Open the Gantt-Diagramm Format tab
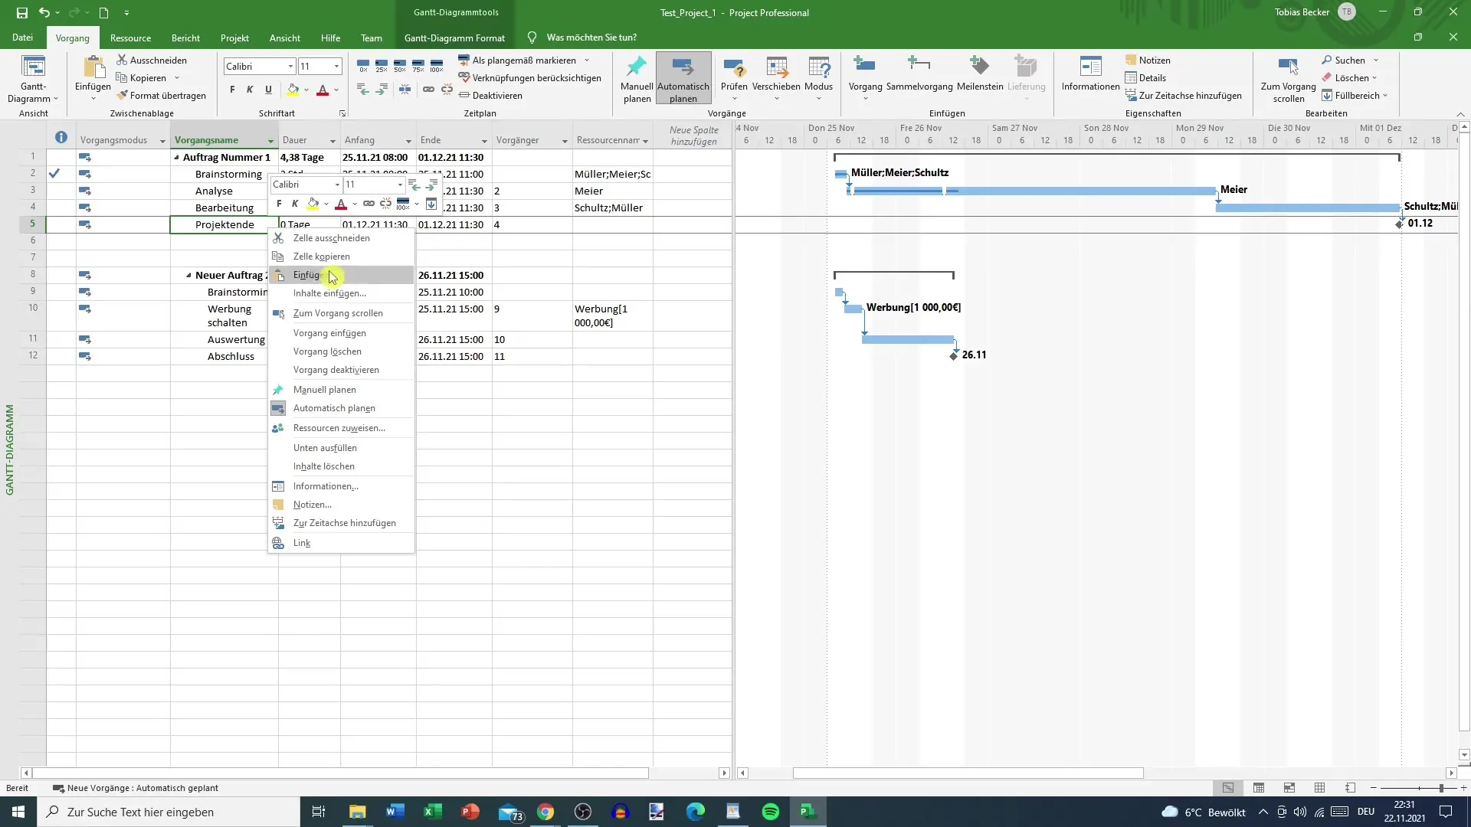1471x827 pixels. click(454, 38)
